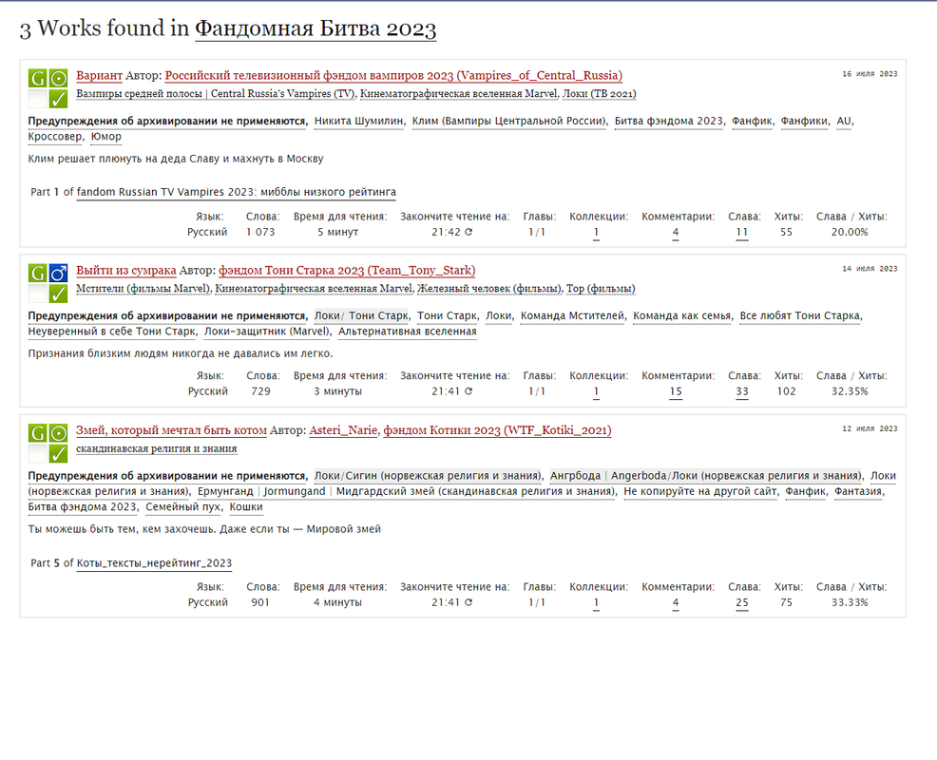Viewport: 937px width, 760px height.
Task: Click the blank warnings square beside Вариант
Action: (x=38, y=99)
